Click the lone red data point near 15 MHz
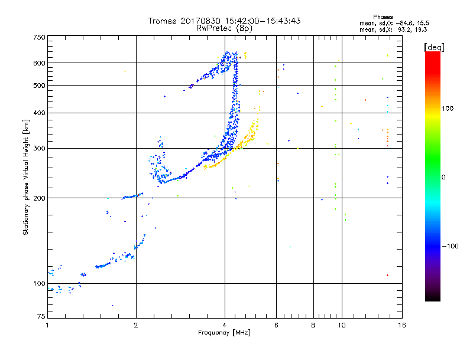473x354 pixels. 388,275
